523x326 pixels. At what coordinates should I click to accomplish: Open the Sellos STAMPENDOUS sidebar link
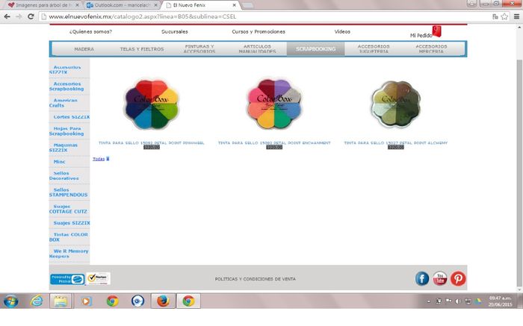click(x=69, y=192)
